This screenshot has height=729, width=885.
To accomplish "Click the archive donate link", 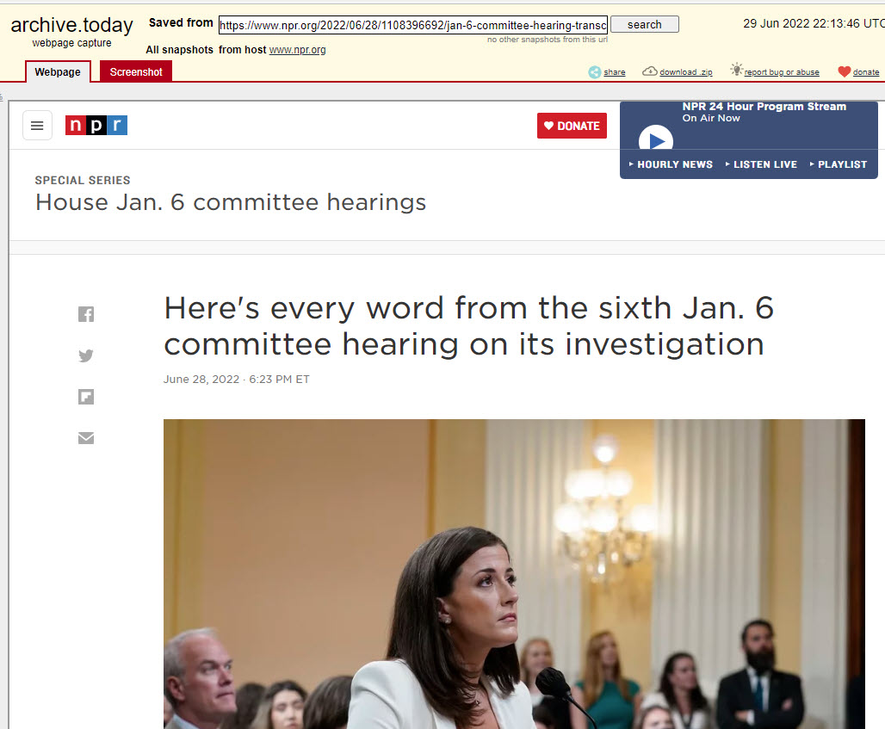I will tap(866, 72).
